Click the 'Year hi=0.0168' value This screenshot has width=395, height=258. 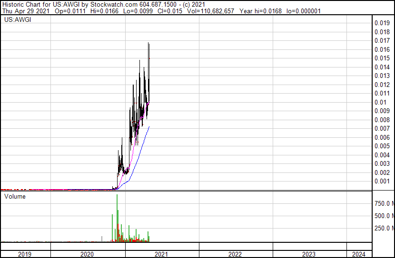[260, 11]
